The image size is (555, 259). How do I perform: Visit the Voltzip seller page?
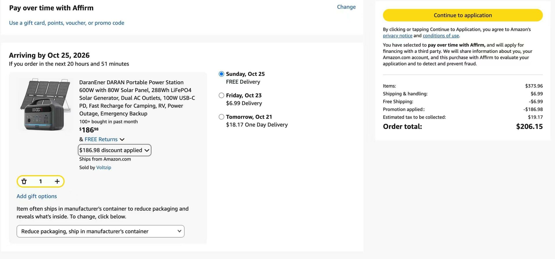tap(103, 167)
